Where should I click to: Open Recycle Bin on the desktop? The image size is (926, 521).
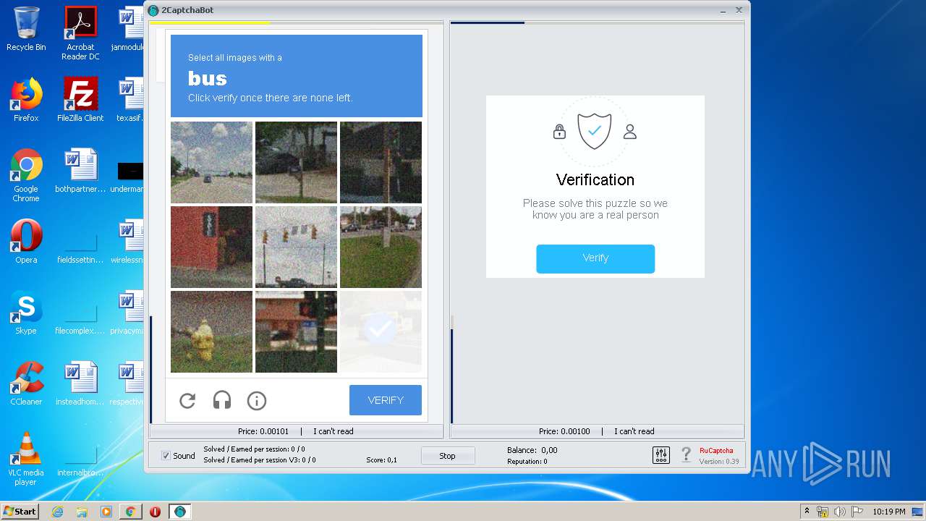26,30
